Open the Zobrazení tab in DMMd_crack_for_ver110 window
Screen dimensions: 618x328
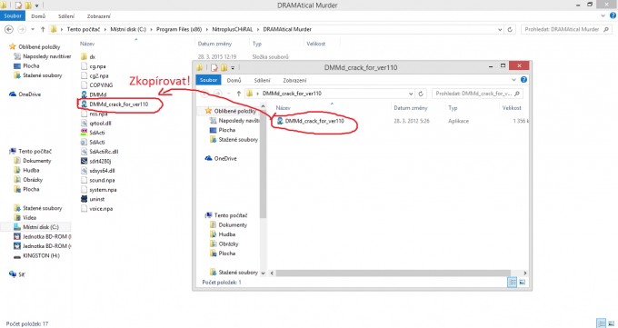click(294, 80)
